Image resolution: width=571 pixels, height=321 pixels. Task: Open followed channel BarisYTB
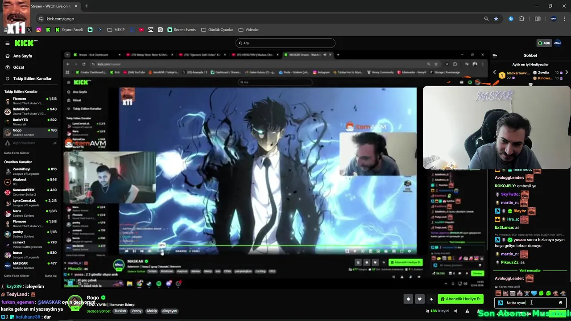pos(30,122)
